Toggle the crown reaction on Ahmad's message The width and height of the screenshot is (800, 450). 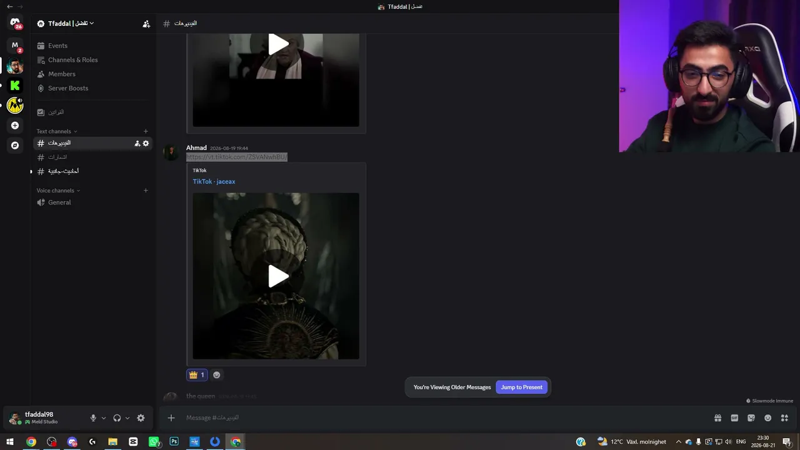pyautogui.click(x=197, y=375)
